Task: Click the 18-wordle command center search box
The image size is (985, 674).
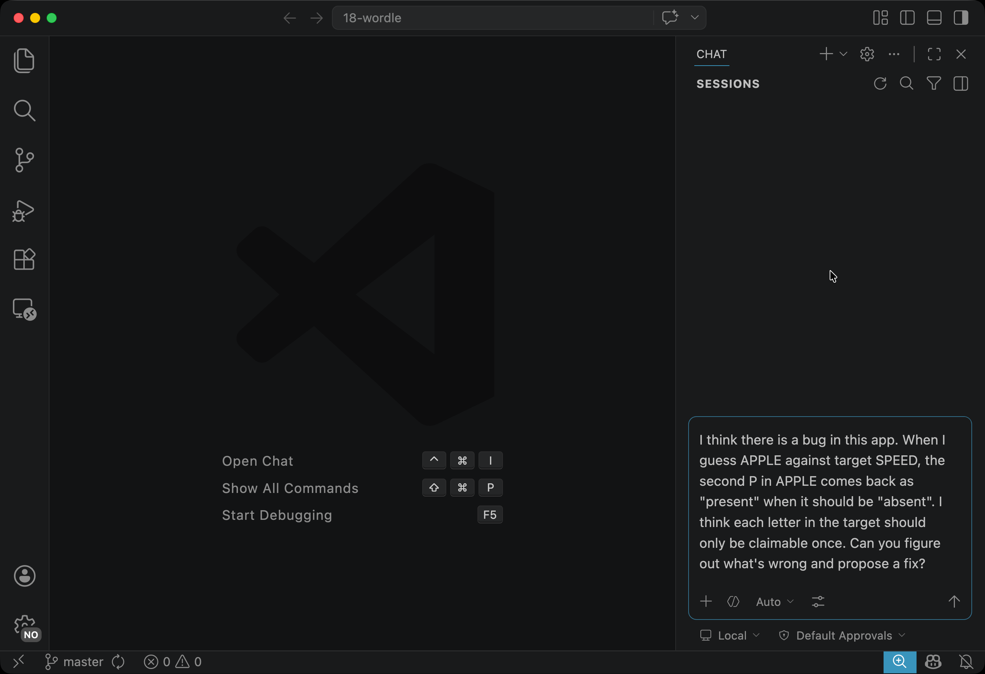Action: pyautogui.click(x=492, y=18)
